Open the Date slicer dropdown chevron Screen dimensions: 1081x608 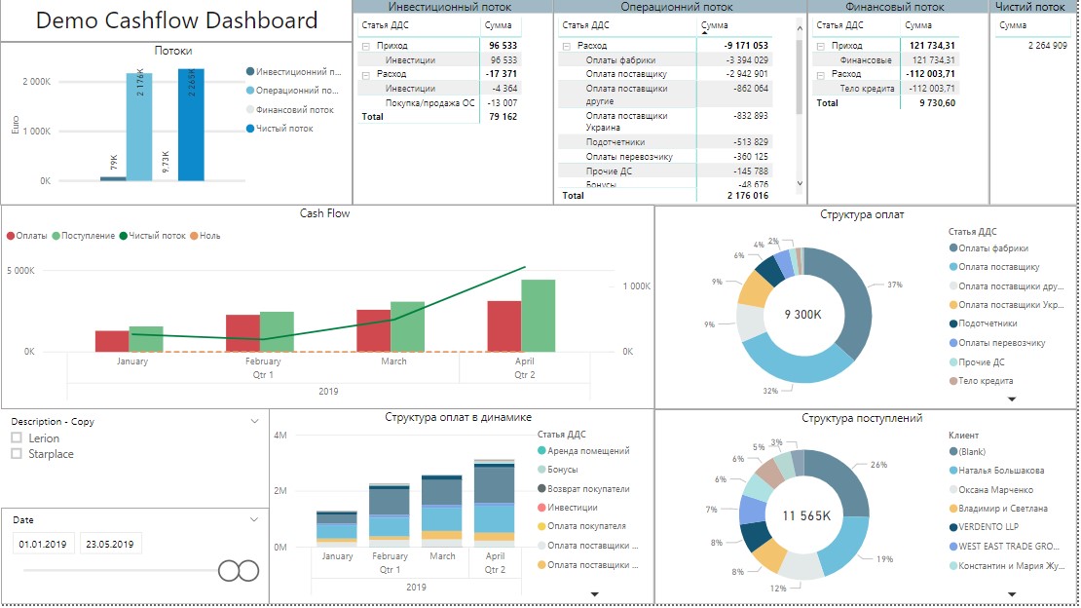[254, 519]
